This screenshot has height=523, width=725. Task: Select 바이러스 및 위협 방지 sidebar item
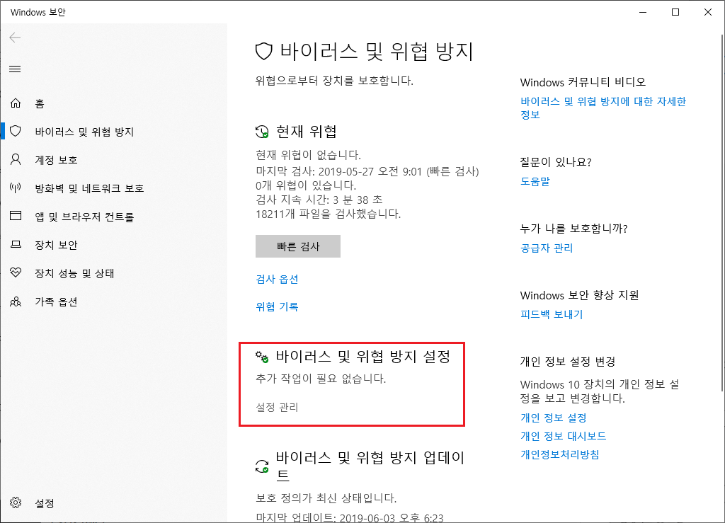click(84, 132)
